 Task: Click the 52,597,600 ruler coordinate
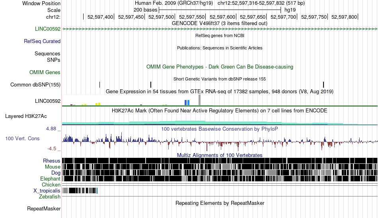pyautogui.click(x=222, y=17)
